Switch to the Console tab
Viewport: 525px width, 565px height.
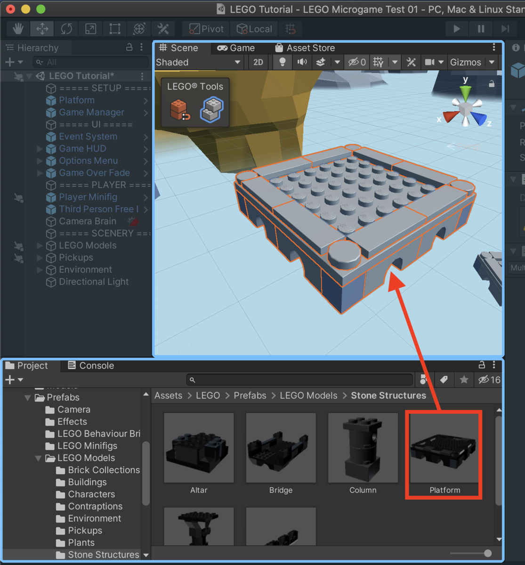pos(91,365)
